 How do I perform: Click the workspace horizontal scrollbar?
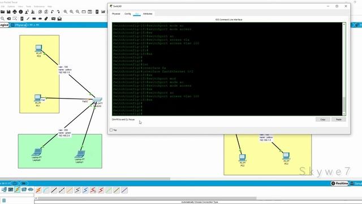tap(85, 178)
